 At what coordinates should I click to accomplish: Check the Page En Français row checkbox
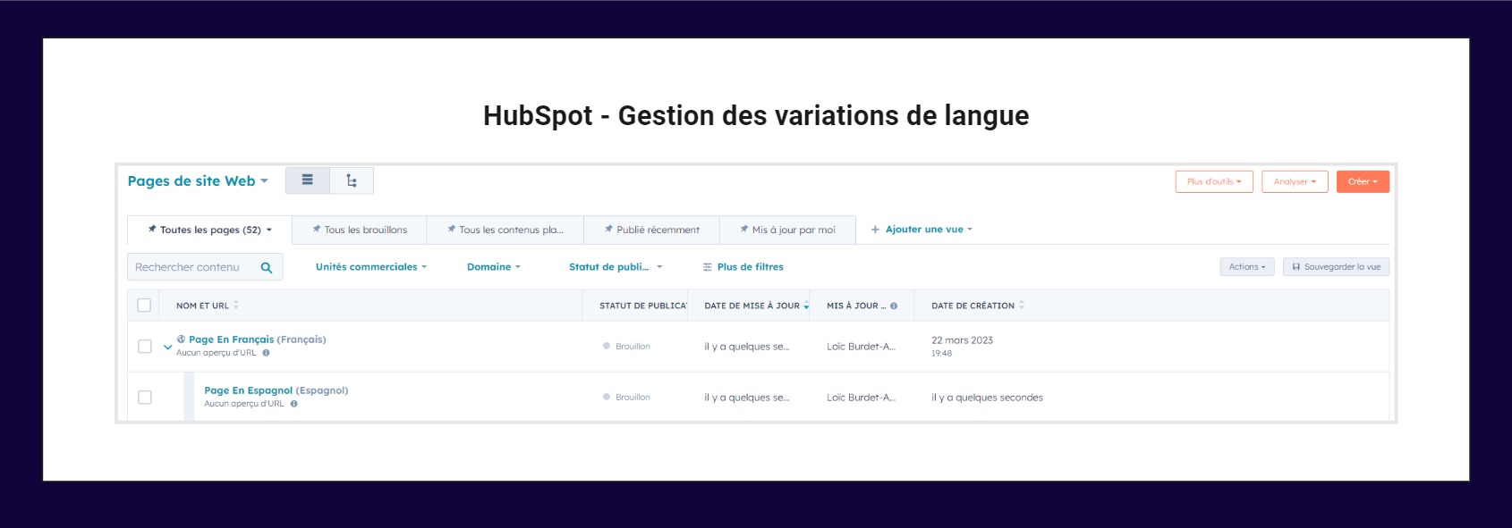coord(145,347)
